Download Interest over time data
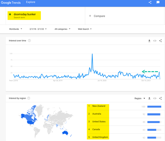Viewport: 165px width, 141px height. tap(149, 41)
